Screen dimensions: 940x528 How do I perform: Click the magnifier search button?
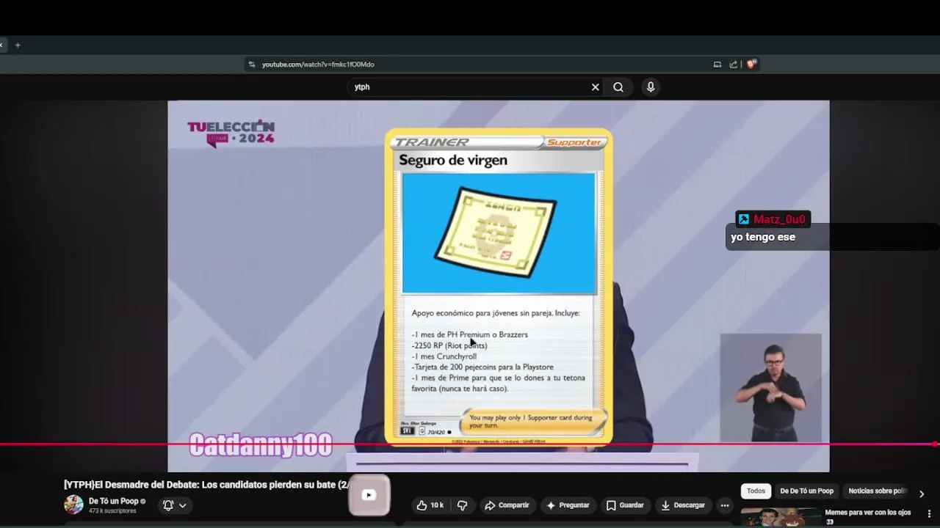point(618,87)
